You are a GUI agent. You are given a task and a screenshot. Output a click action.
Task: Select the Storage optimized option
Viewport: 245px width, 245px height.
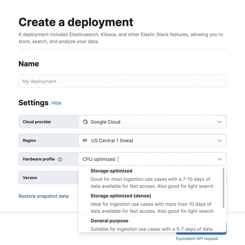click(x=150, y=178)
